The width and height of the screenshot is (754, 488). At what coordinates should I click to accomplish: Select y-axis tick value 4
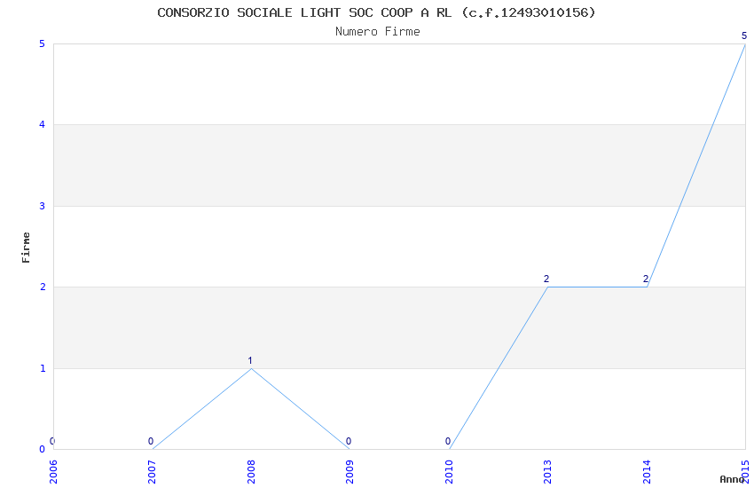pos(43,124)
